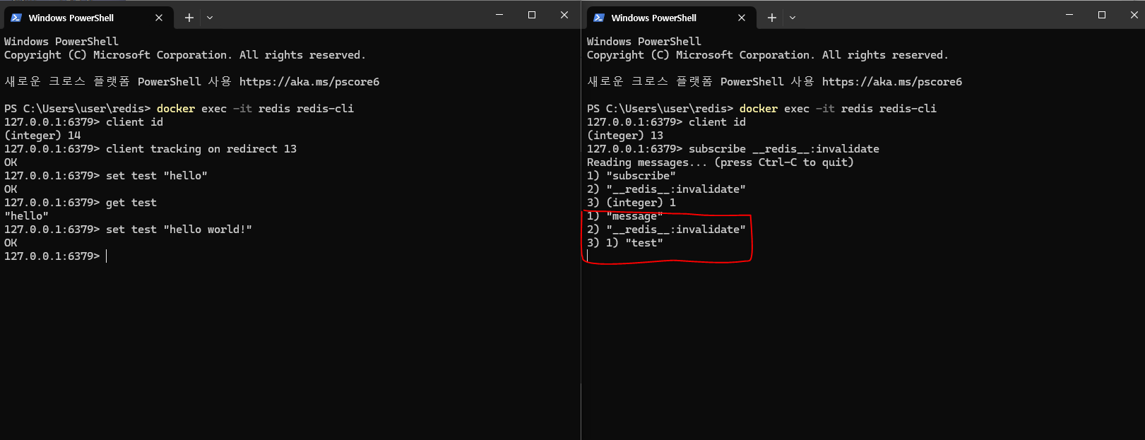Click the '1) "subscribe"' output line
Screen dimensions: 1145x440
point(631,176)
